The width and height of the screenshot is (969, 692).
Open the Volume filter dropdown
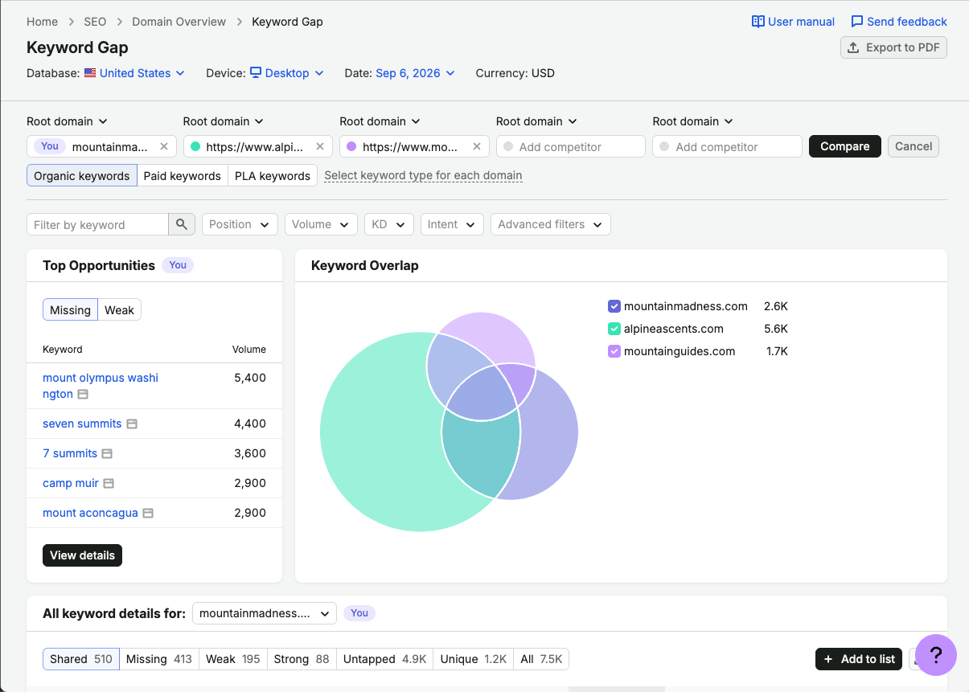(x=321, y=224)
